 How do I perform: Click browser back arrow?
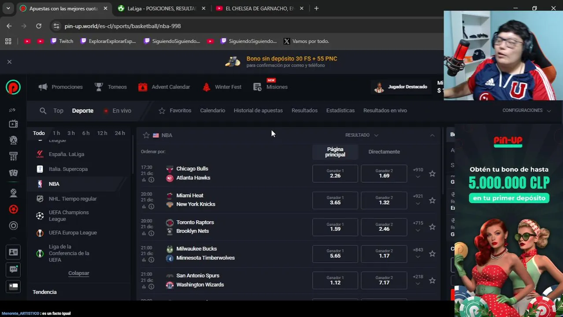coord(9,26)
